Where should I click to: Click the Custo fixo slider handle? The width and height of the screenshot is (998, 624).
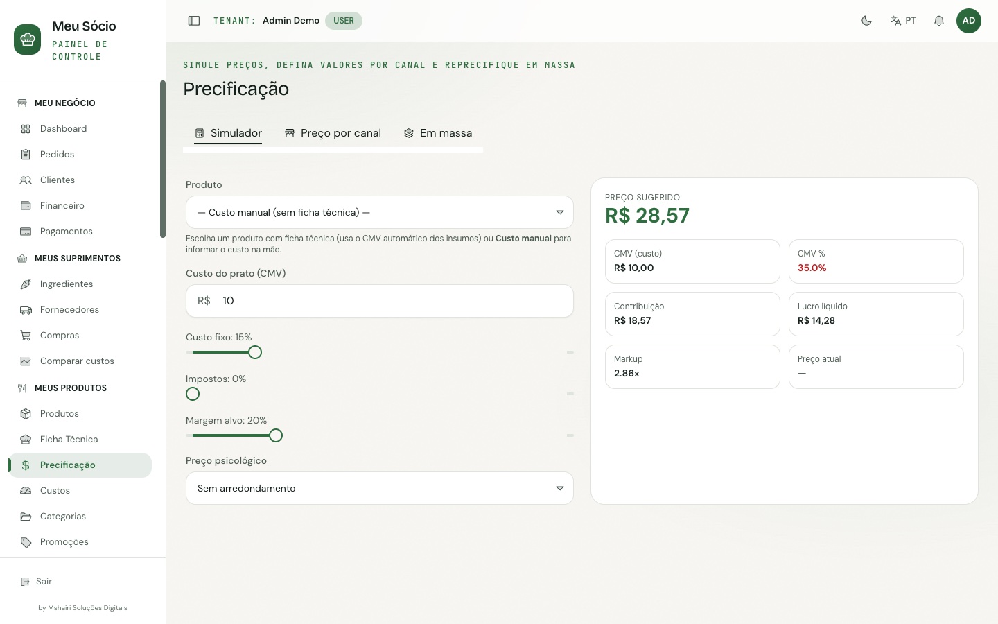click(x=255, y=352)
